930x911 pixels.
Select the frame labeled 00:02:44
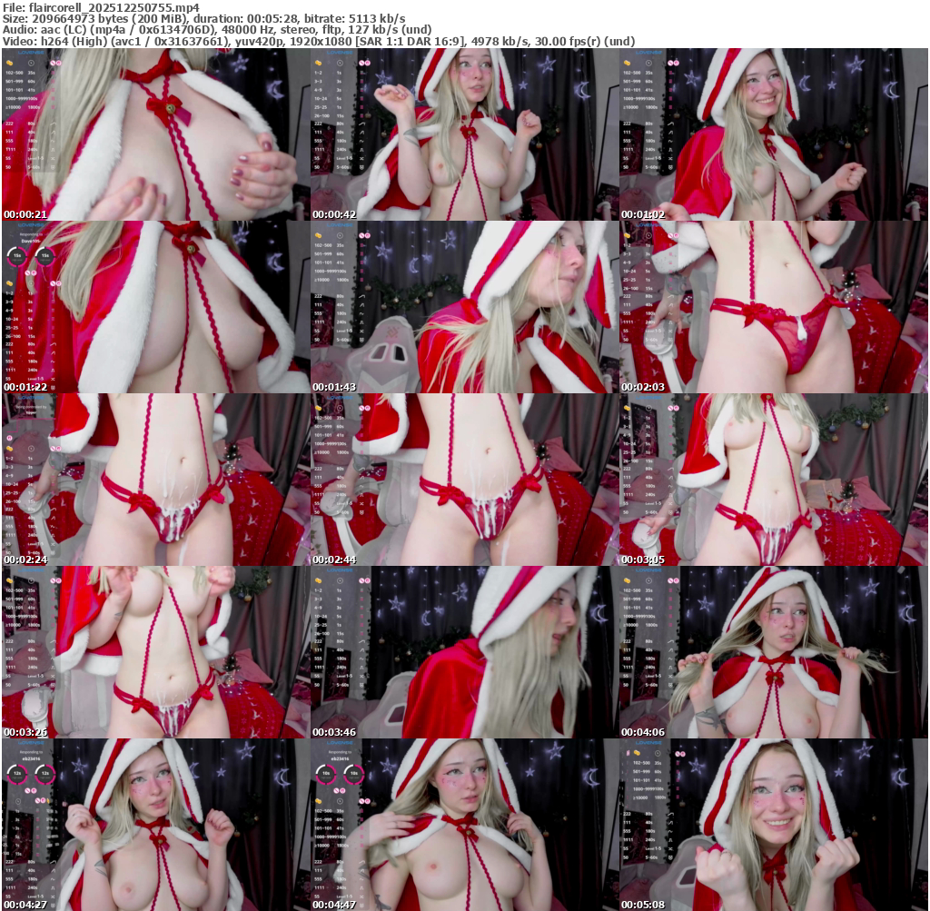pyautogui.click(x=464, y=480)
